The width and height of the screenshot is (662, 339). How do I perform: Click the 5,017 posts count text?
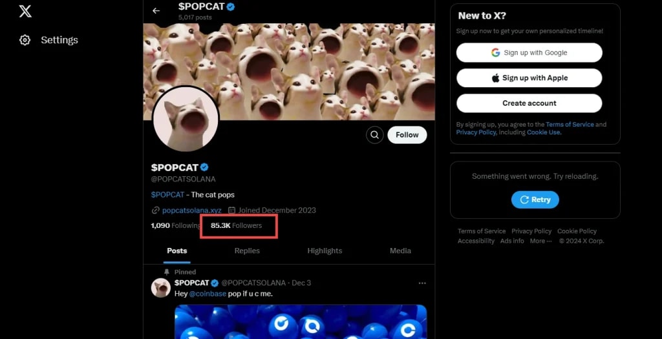(x=195, y=17)
